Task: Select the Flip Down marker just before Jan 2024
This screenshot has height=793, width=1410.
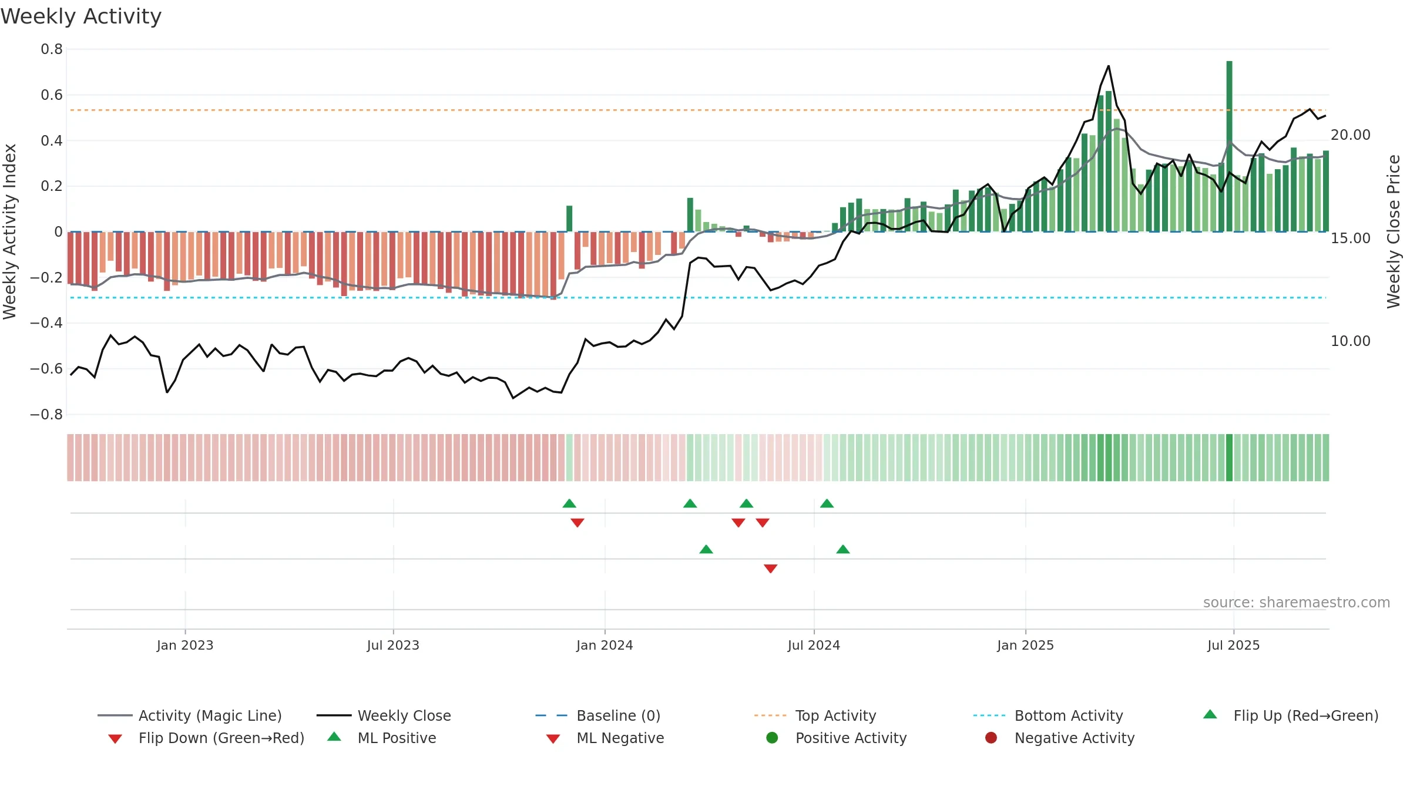Action: (578, 523)
